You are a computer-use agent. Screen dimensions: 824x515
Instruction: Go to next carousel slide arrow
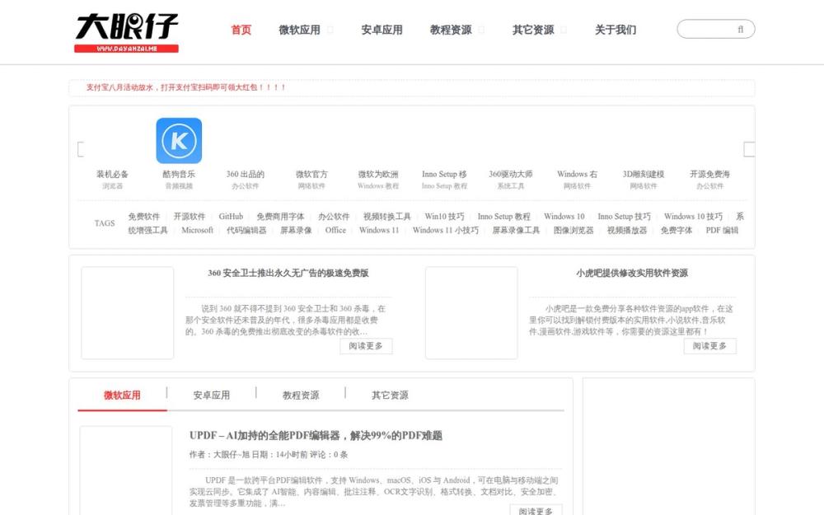(749, 149)
